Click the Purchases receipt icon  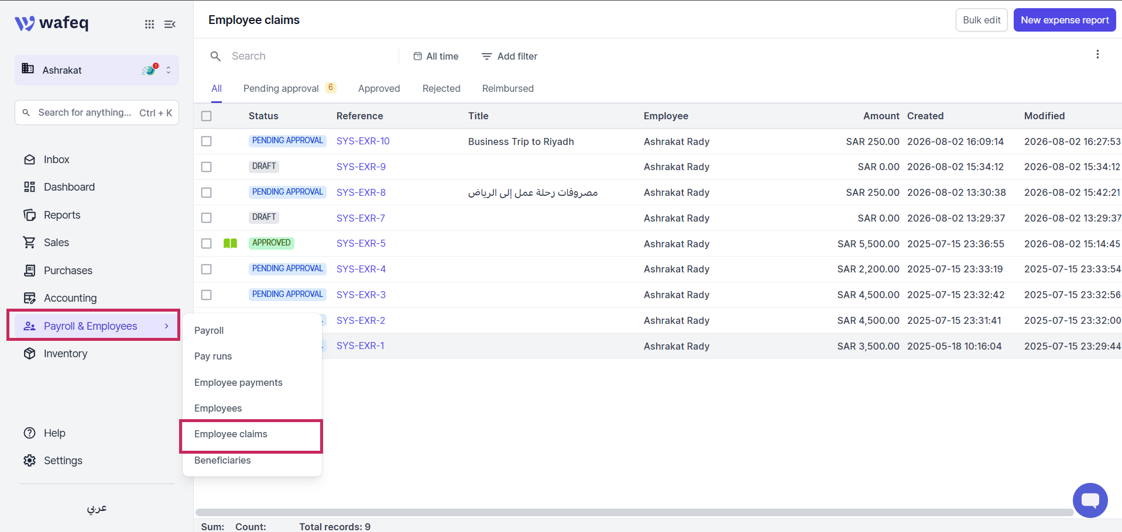coord(29,270)
